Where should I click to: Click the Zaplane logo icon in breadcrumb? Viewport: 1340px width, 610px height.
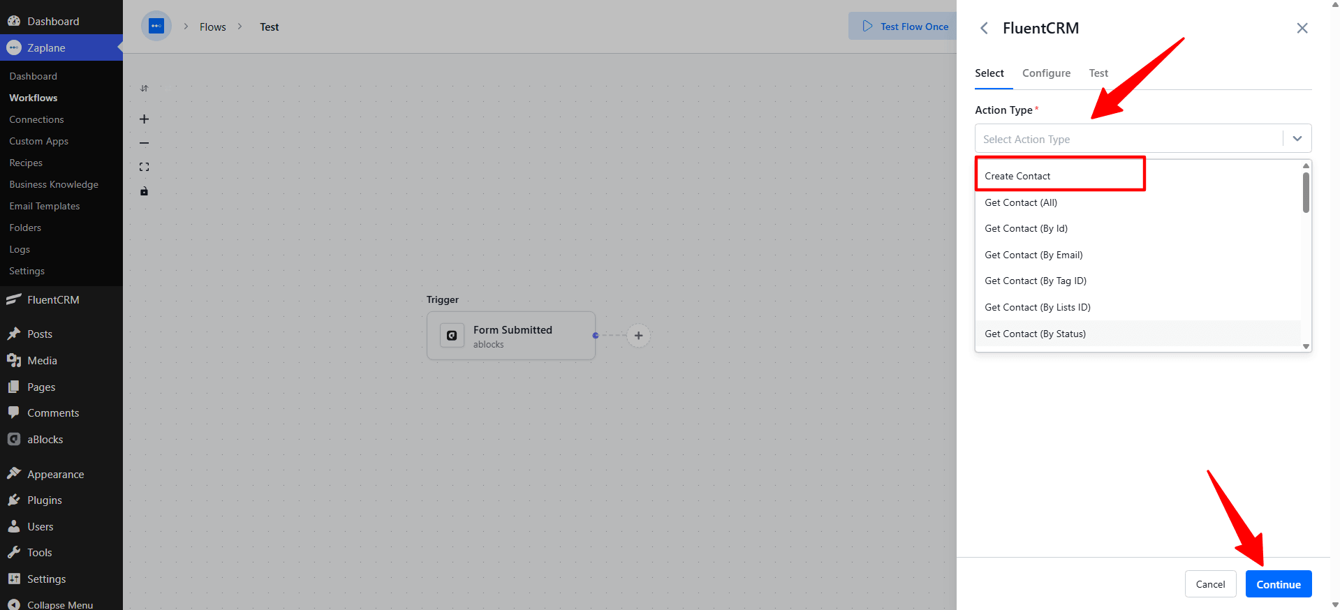point(156,27)
